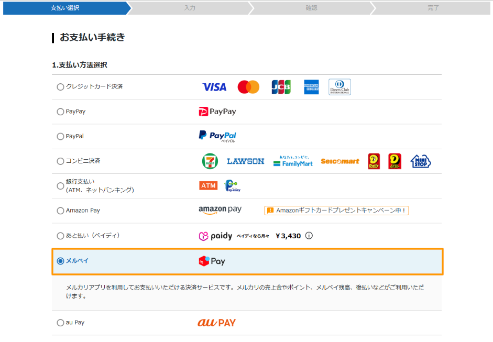The image size is (493, 342).
Task: Select the au Pay radio button
Action: 60,323
